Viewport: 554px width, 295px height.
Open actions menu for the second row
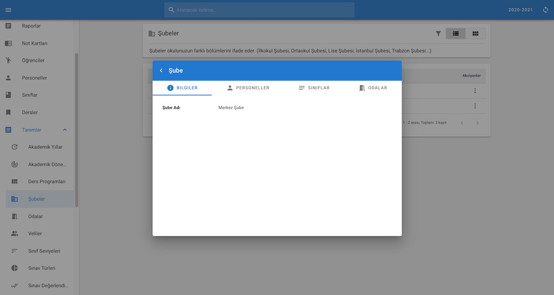click(x=475, y=106)
